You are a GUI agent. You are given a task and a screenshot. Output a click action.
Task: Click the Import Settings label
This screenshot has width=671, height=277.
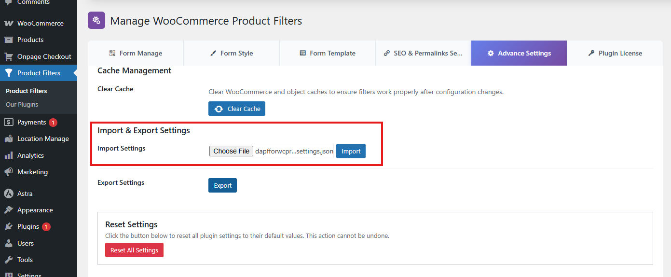click(122, 148)
